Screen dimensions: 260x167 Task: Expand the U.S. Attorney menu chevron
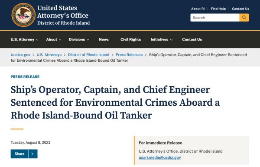[x=37, y=40]
